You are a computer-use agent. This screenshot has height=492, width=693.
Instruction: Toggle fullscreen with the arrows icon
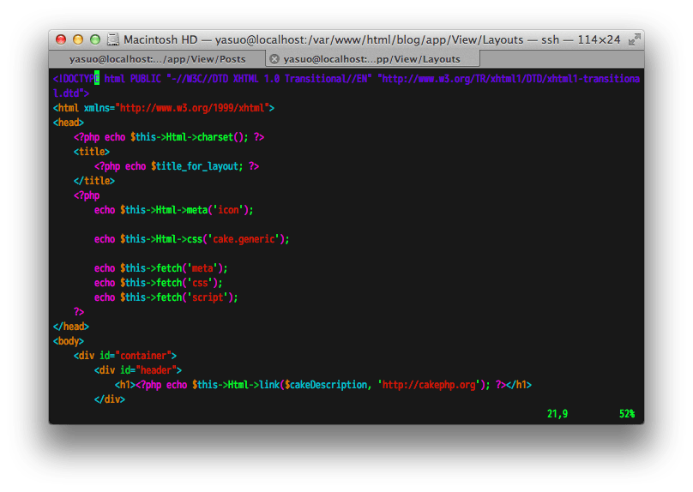(634, 39)
